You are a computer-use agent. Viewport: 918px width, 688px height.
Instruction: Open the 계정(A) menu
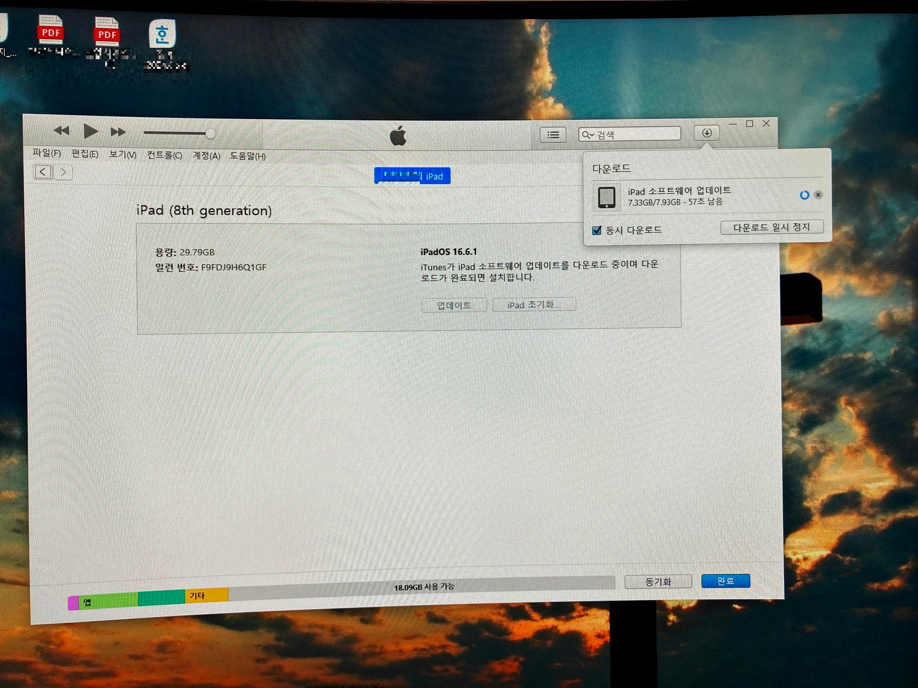click(206, 156)
